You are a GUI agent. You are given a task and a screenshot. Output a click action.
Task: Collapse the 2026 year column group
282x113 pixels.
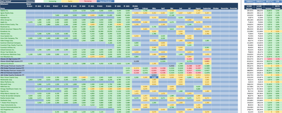pos(133,6)
